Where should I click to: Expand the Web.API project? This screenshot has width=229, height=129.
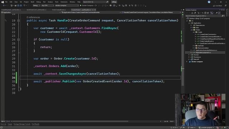click(x=189, y=59)
